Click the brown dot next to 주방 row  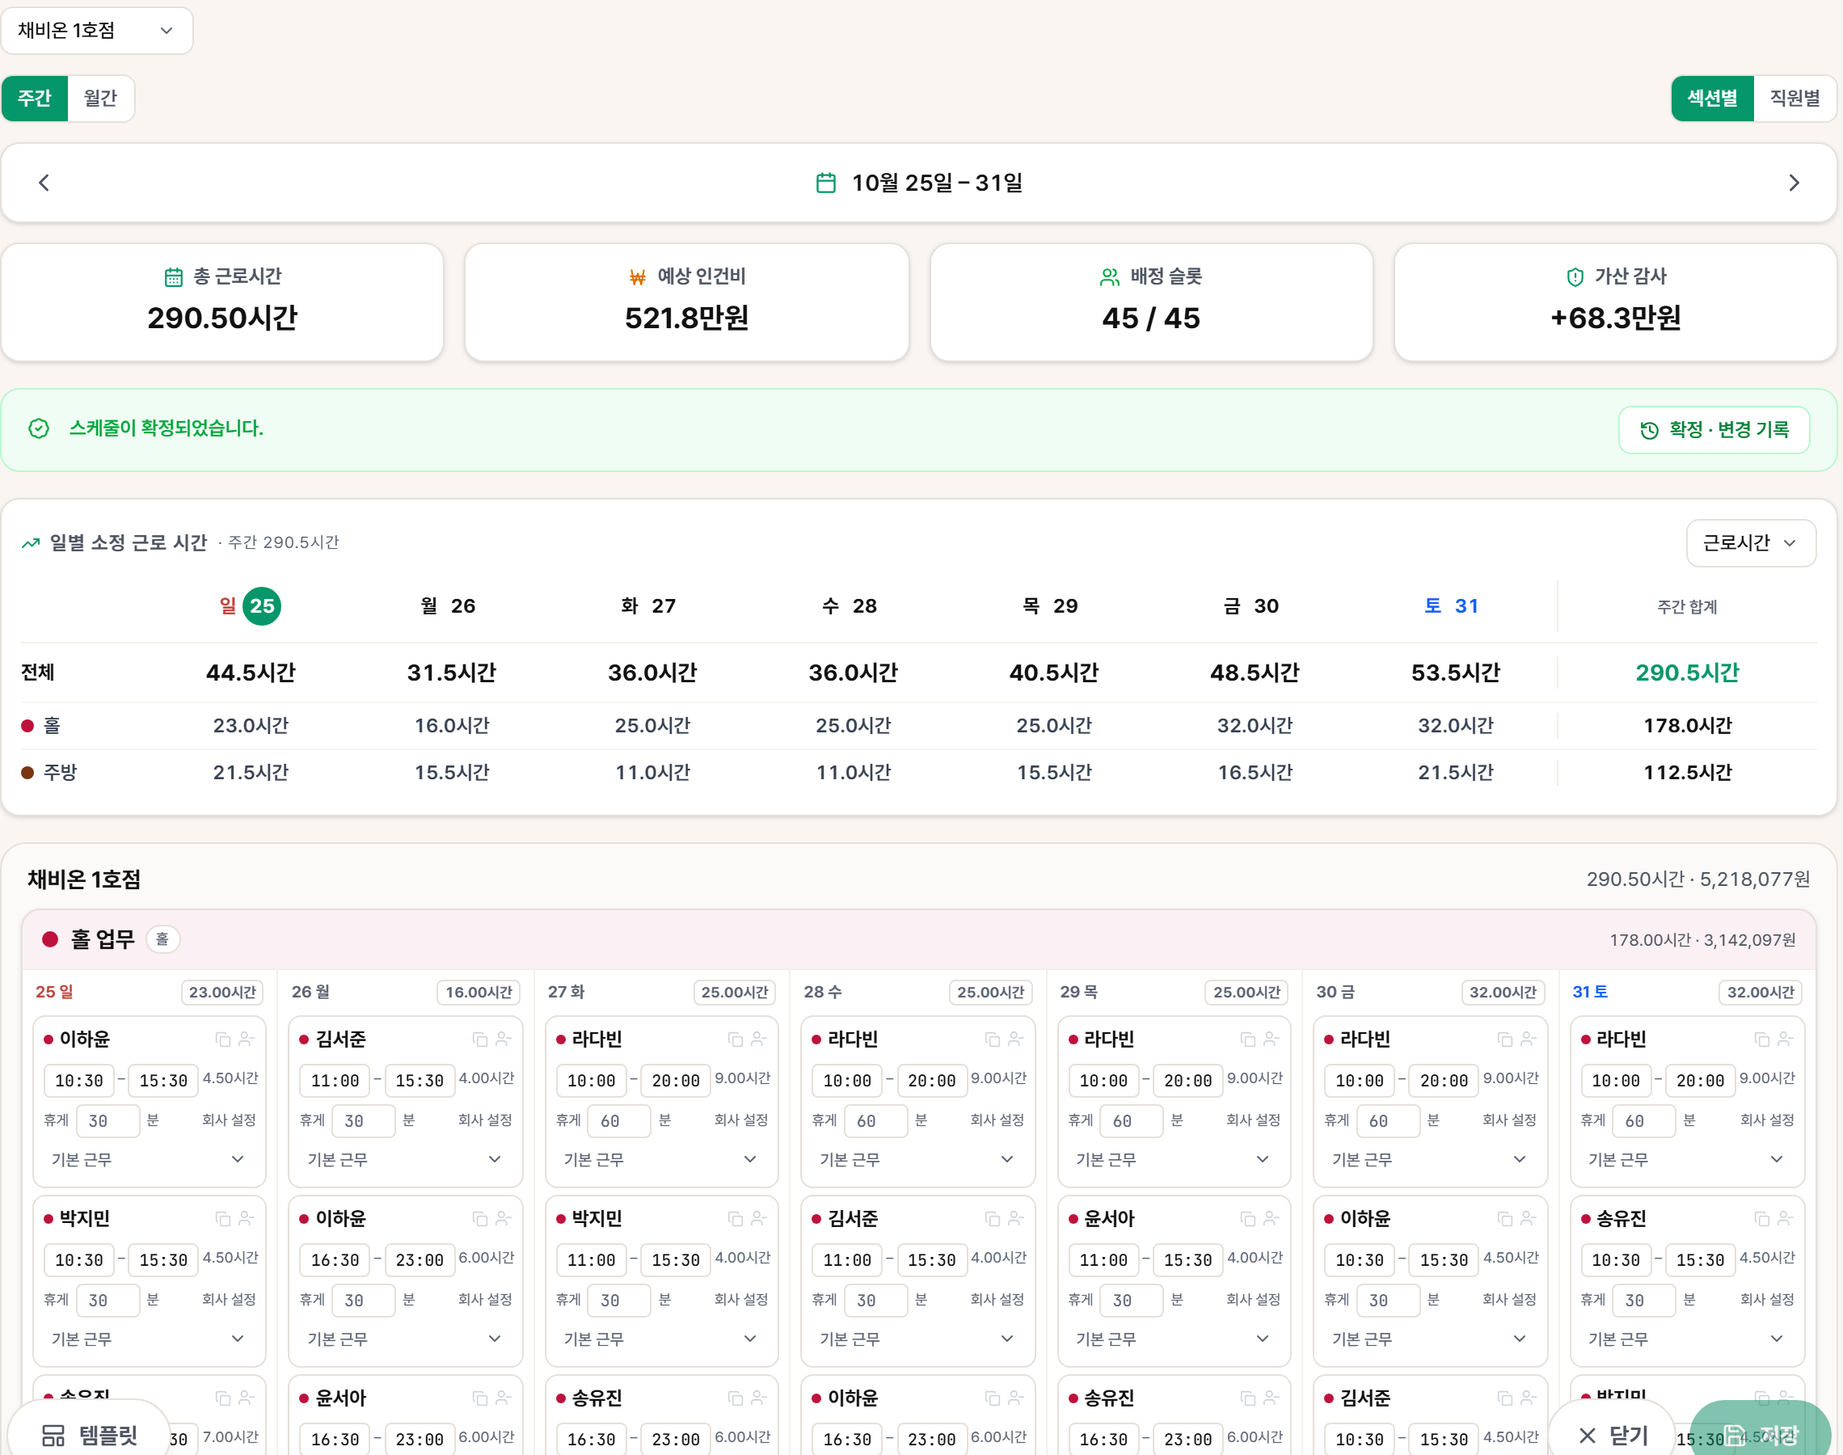coord(27,773)
